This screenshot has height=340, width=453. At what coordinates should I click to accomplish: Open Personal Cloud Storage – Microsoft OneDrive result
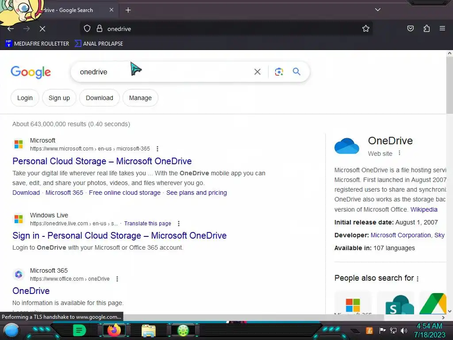[x=102, y=161]
